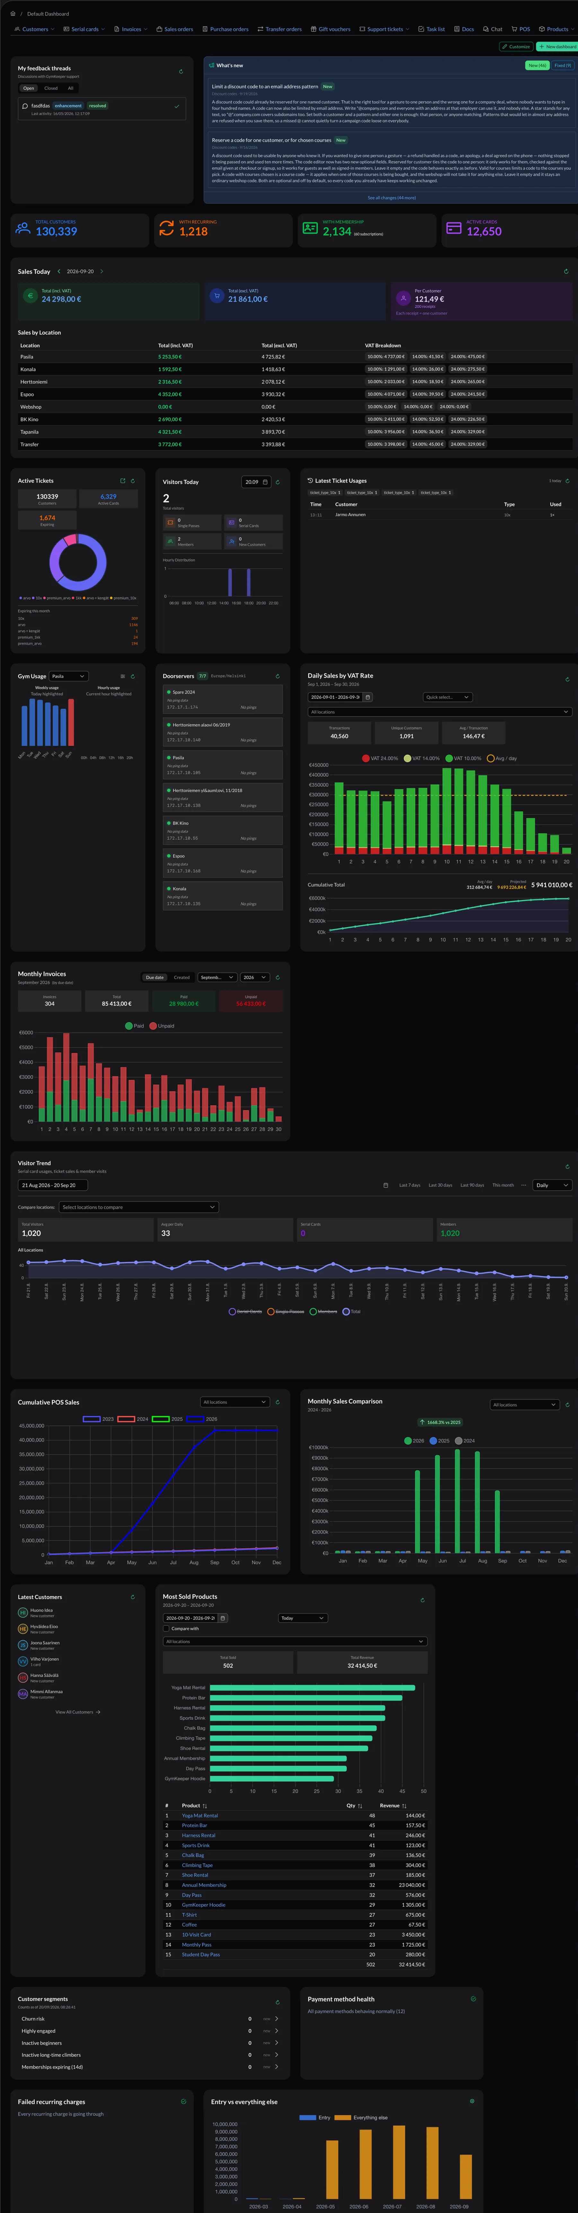Click Failed recurring charges status icon

tap(184, 2101)
